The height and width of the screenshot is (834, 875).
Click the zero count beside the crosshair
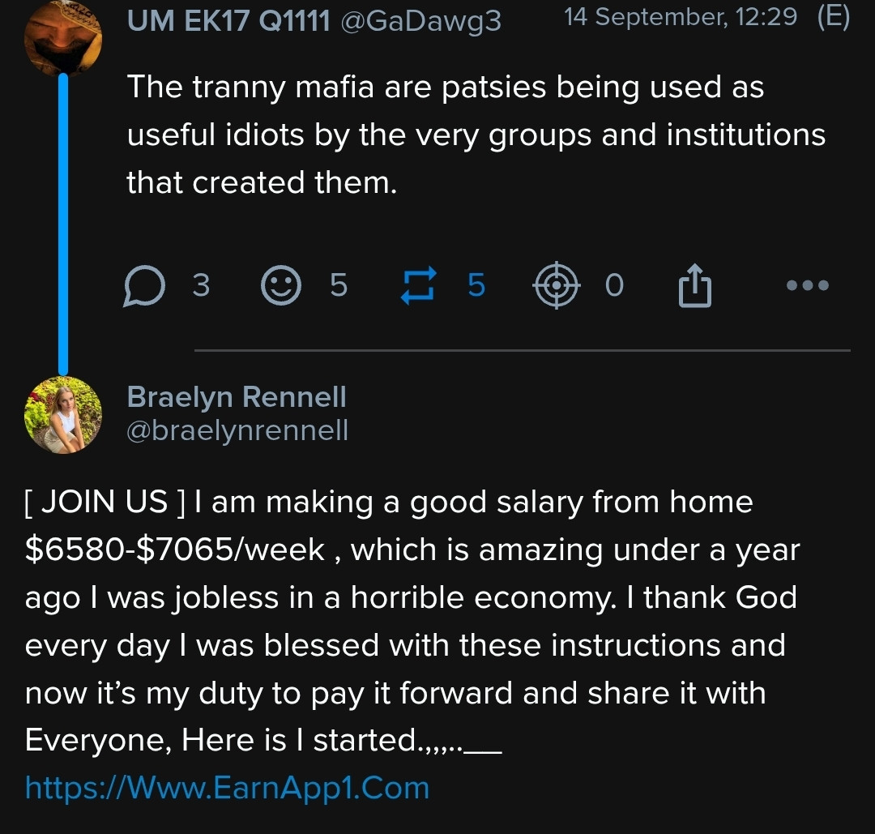click(x=615, y=286)
